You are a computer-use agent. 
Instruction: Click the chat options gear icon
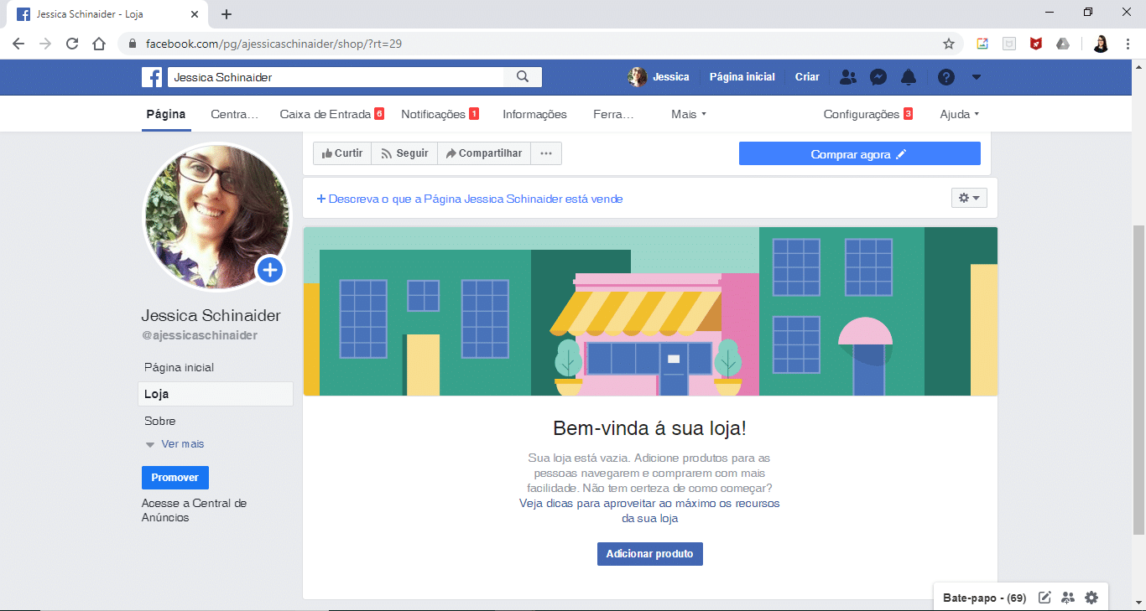(x=1091, y=598)
